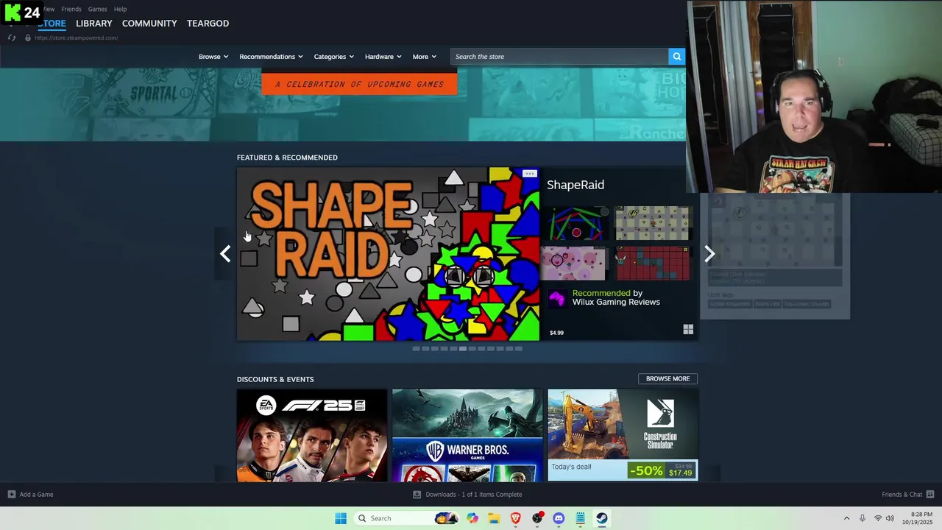The height and width of the screenshot is (530, 942).
Task: Click the Search the store field
Action: 559,57
